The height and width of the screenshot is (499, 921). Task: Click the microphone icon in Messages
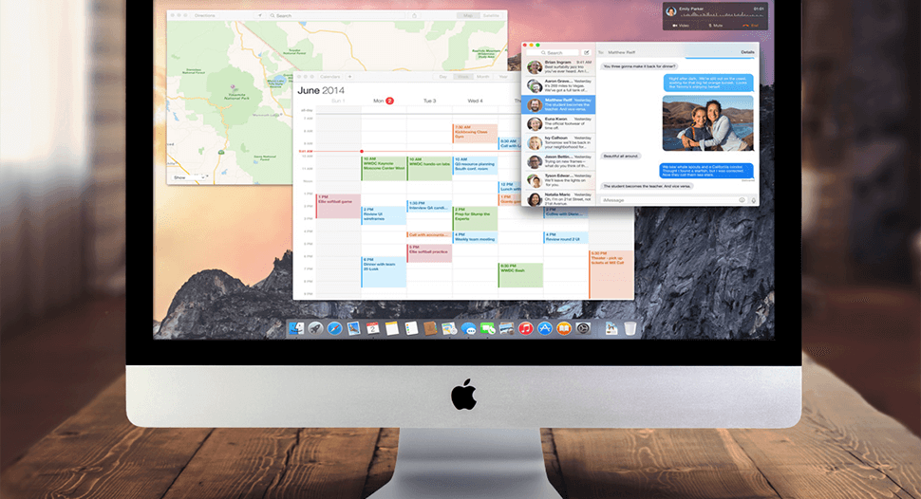754,200
